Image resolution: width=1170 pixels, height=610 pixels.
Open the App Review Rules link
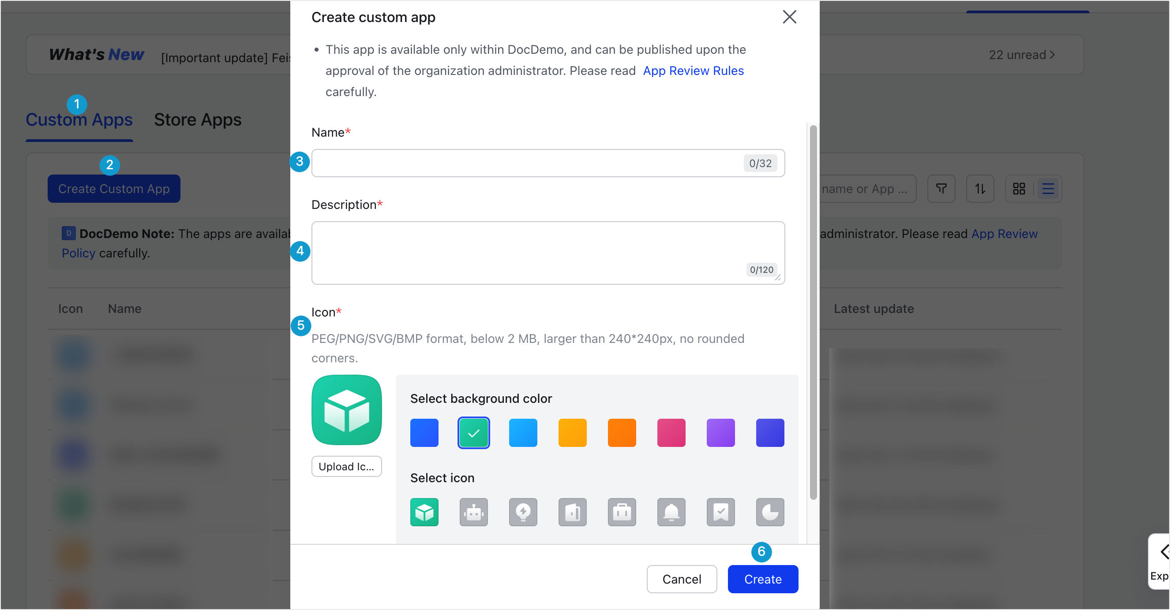(693, 71)
